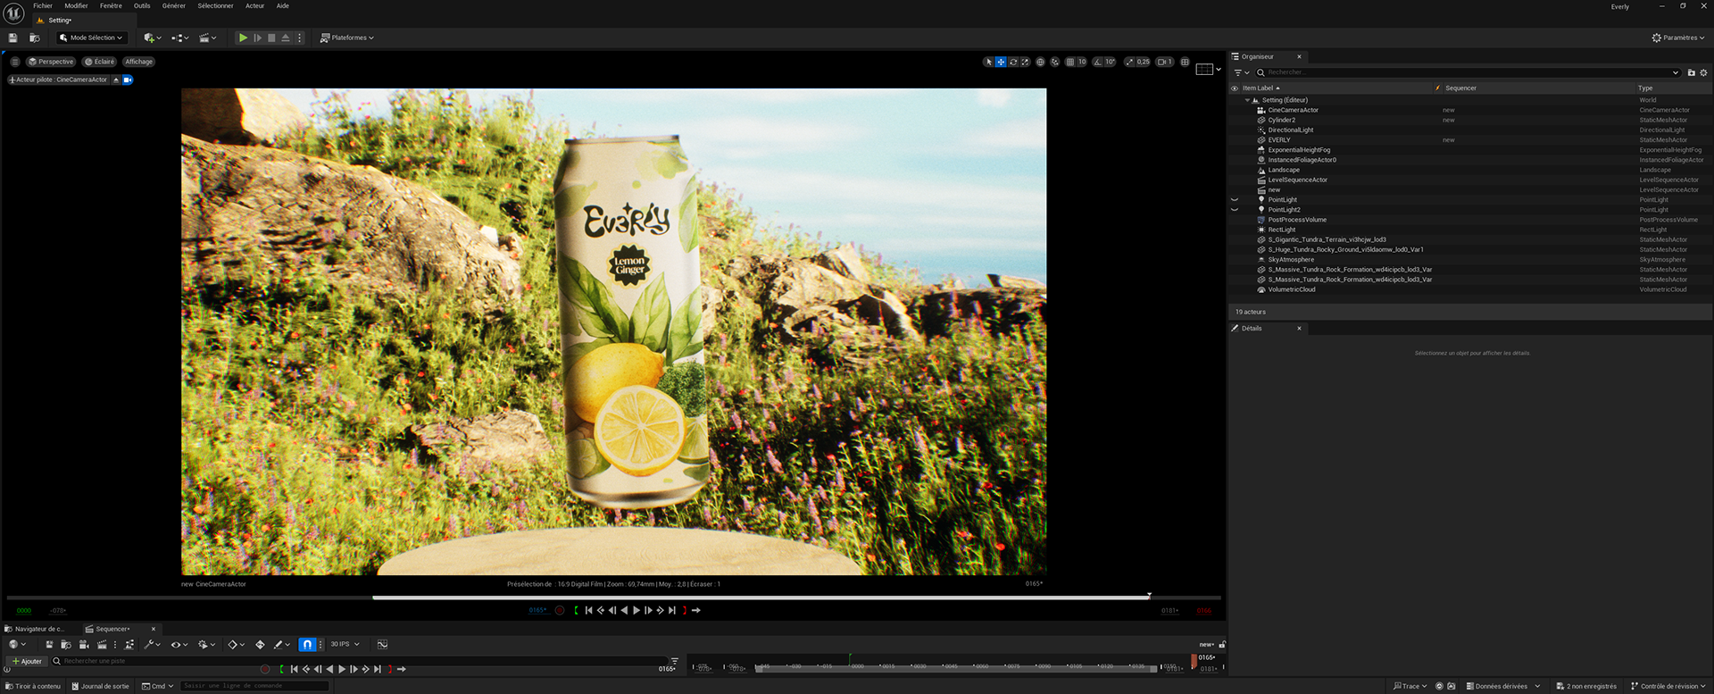The height and width of the screenshot is (694, 1714).
Task: Open the Fichier menu
Action: coord(43,5)
